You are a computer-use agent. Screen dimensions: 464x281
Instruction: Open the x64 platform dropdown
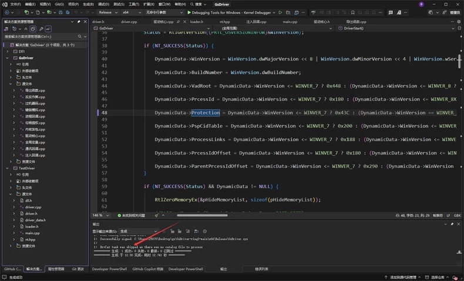coord(132,12)
